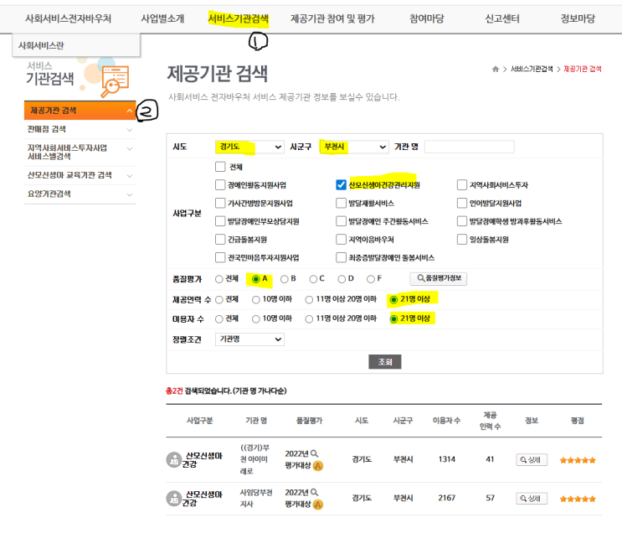Click the A grade badge in 부천 아이미래로 row
Image resolution: width=622 pixels, height=533 pixels.
pyautogui.click(x=318, y=465)
